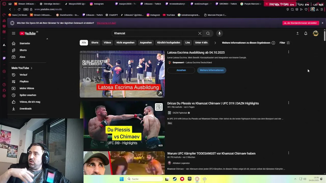Click Ansehen button on the ad
326x183 pixels.
[181, 70]
